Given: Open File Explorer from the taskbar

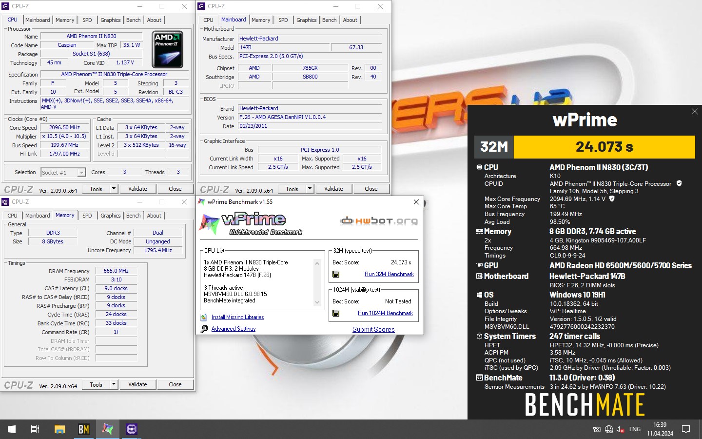Looking at the screenshot, I should coord(59,429).
